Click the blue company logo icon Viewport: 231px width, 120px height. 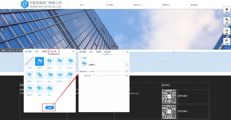pyautogui.click(x=25, y=4)
